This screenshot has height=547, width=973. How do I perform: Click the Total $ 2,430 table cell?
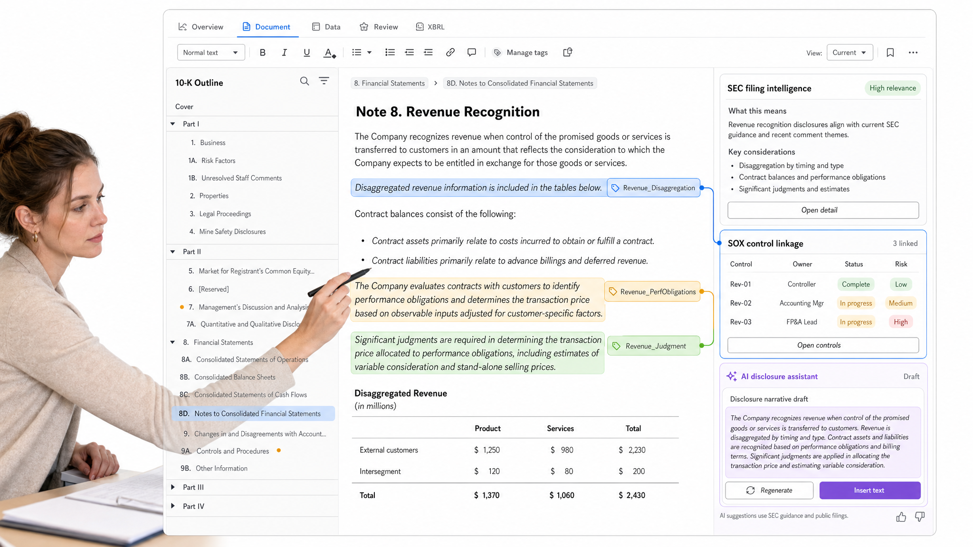[632, 495]
